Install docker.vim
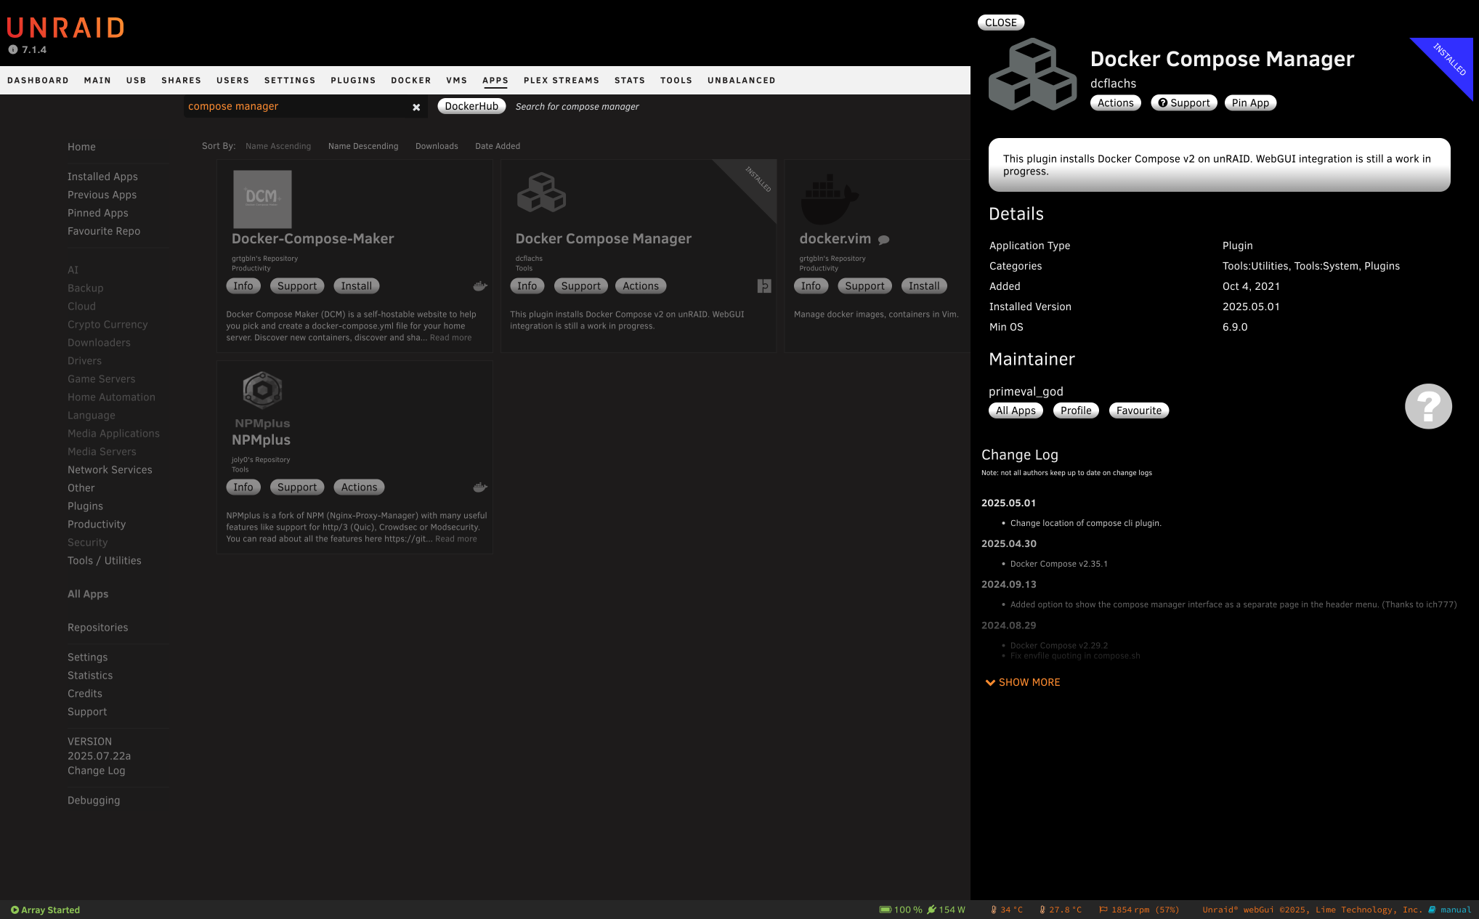The height and width of the screenshot is (919, 1479). click(924, 286)
